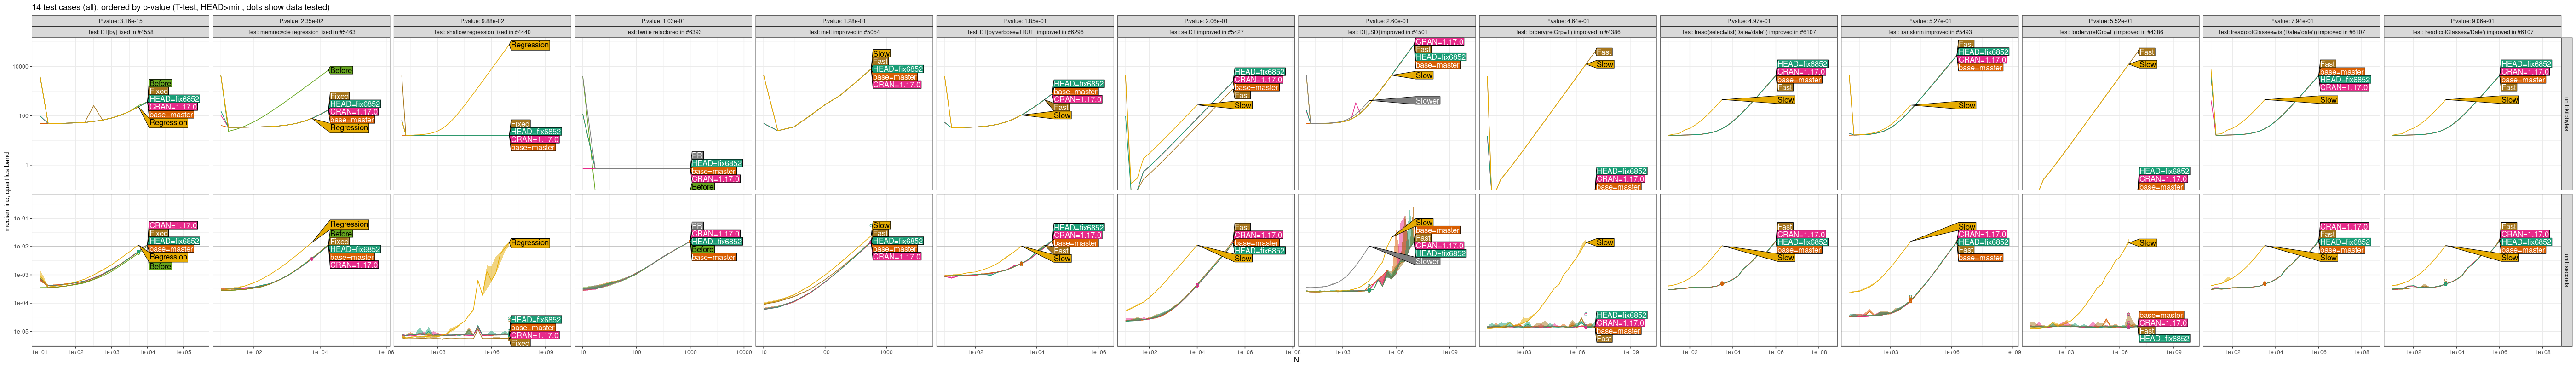The height and width of the screenshot is (368, 2576).
Task: Select the 'setDT improved in #5427' header
Action: [1206, 32]
